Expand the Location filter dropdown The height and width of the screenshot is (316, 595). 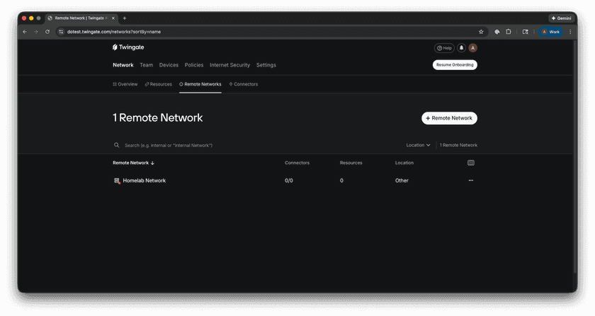coord(418,145)
